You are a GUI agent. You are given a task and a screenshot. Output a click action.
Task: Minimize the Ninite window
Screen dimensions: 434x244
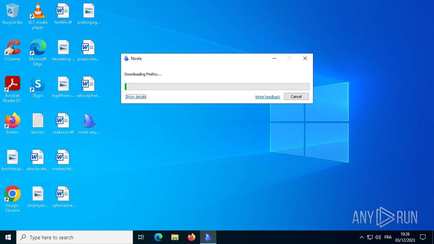(274, 58)
